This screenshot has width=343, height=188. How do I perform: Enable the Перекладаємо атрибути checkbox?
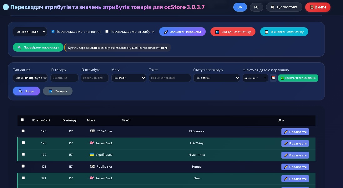click(x=107, y=32)
